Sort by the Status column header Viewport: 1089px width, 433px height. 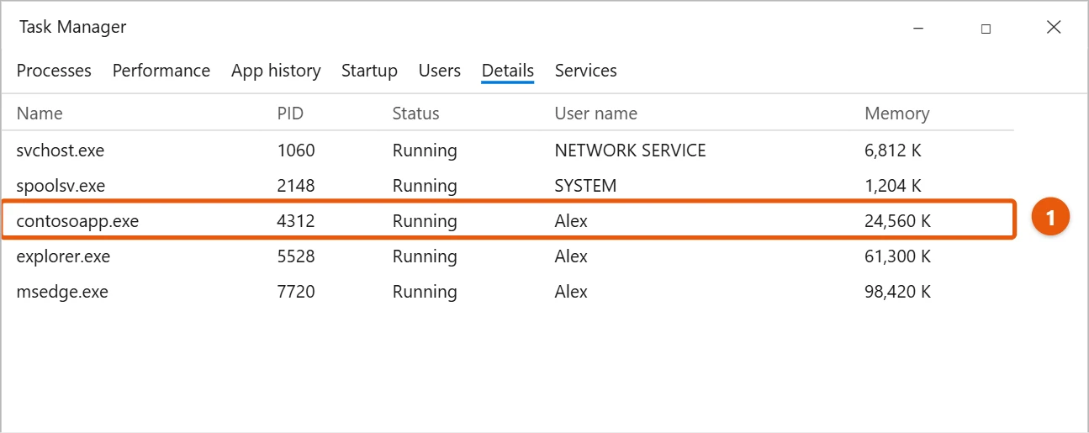[415, 114]
